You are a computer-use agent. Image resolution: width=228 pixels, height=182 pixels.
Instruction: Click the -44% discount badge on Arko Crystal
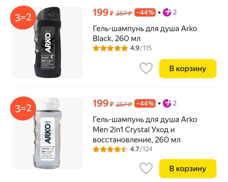[145, 103]
